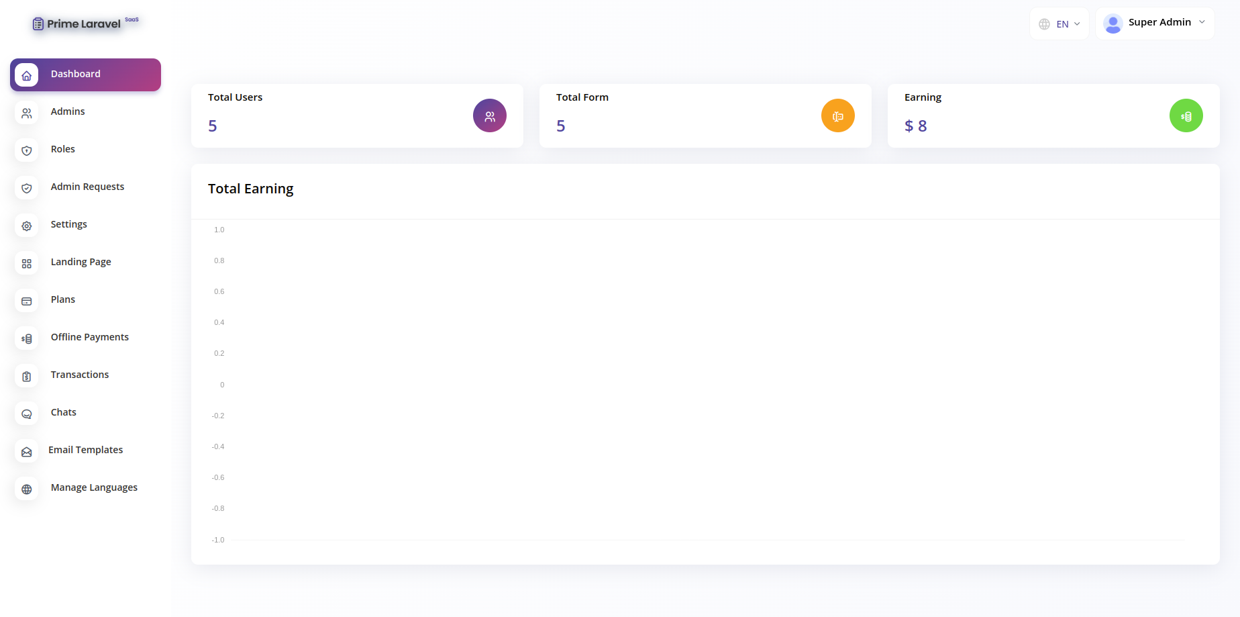The image size is (1240, 617).
Task: Click the Super Admin avatar picture
Action: (x=1113, y=23)
